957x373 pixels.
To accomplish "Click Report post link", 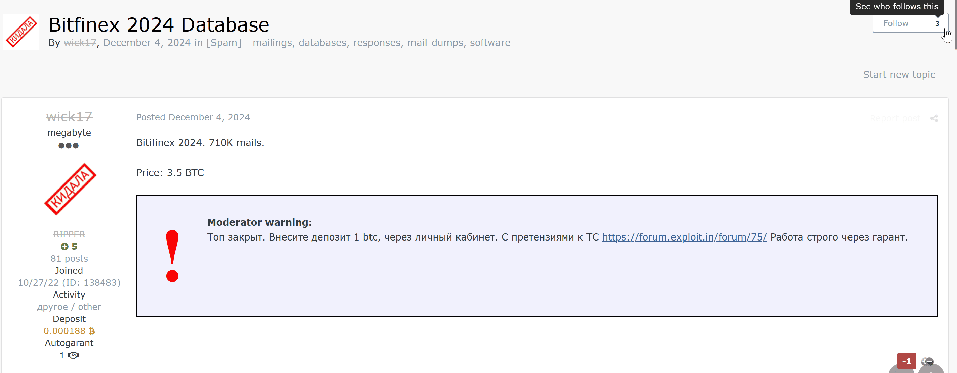I will pyautogui.click(x=895, y=118).
